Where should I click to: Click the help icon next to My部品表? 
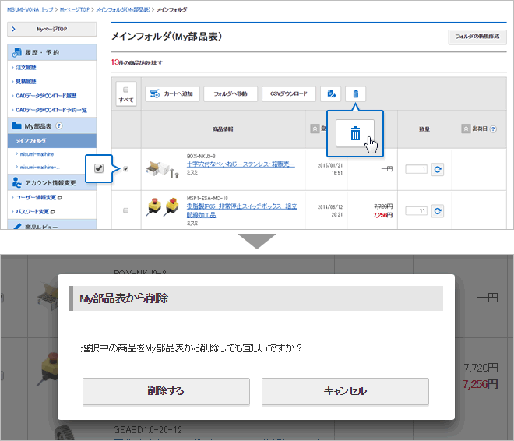coord(59,125)
